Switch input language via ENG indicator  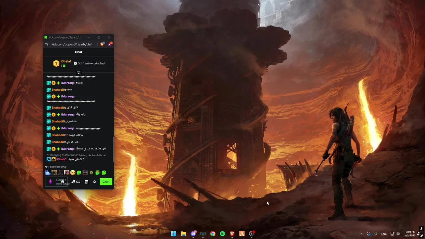pyautogui.click(x=384, y=234)
